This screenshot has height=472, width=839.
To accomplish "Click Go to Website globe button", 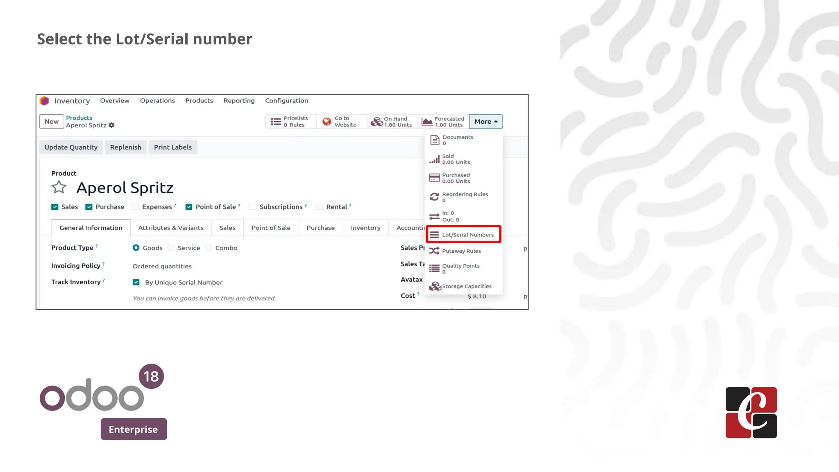I will (x=341, y=122).
